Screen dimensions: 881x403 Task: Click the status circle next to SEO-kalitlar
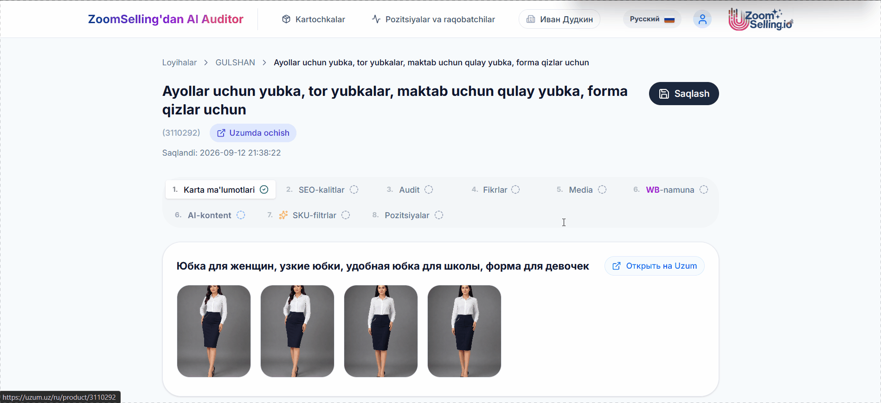point(354,189)
